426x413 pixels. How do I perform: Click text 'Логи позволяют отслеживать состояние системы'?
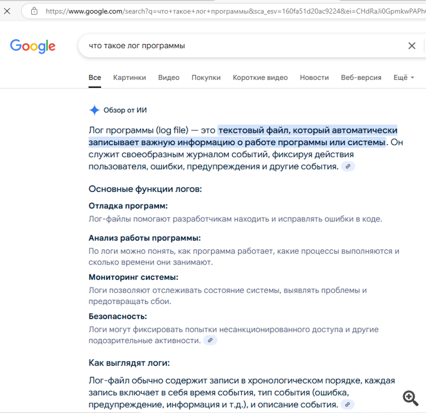point(184,290)
